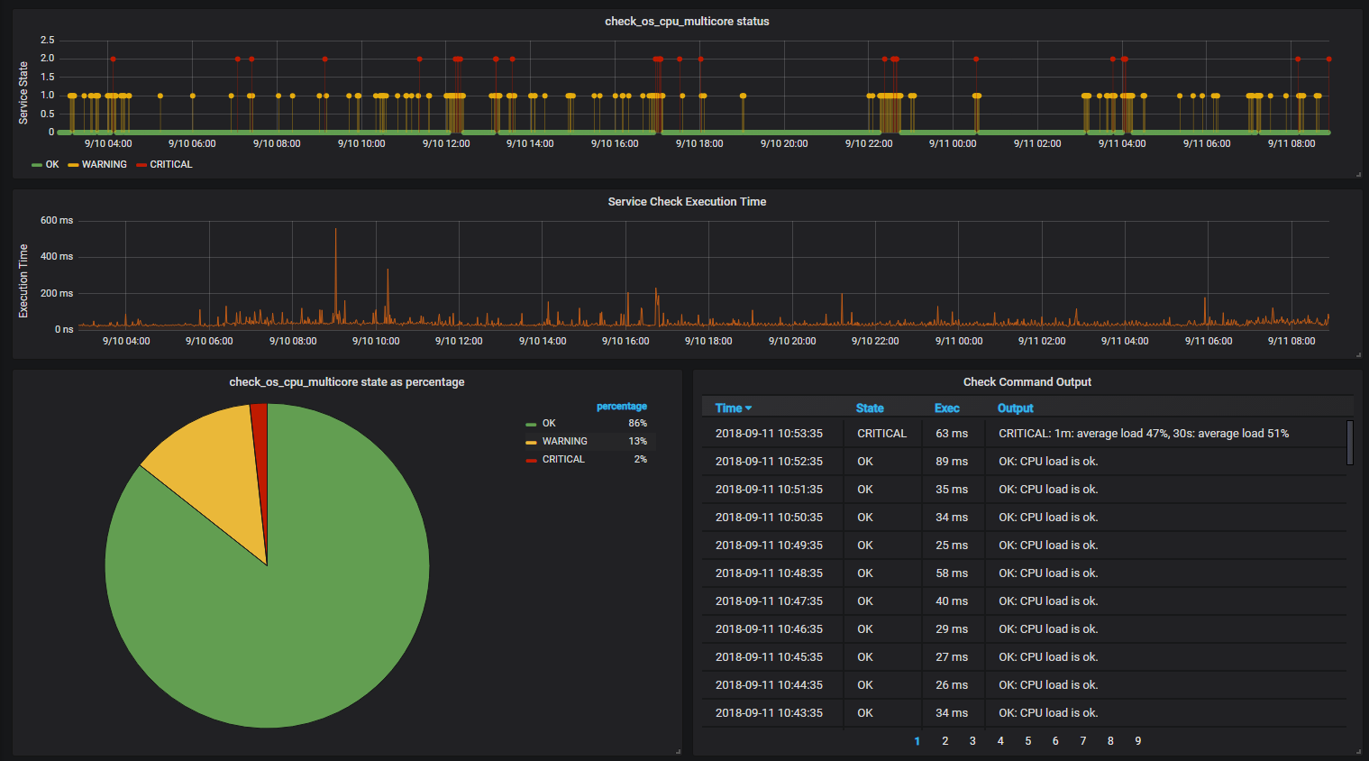Go to table page 8

coord(1110,740)
